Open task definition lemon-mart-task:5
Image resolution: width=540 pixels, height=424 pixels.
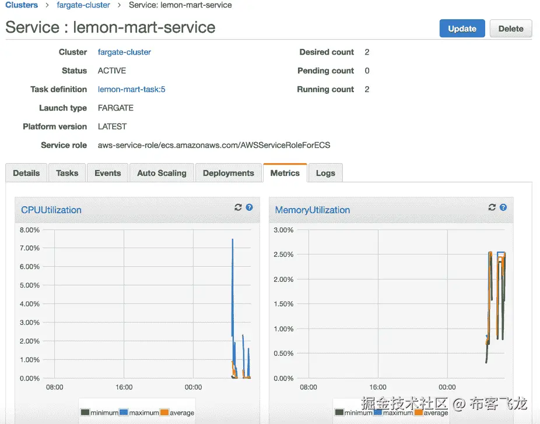[132, 90]
